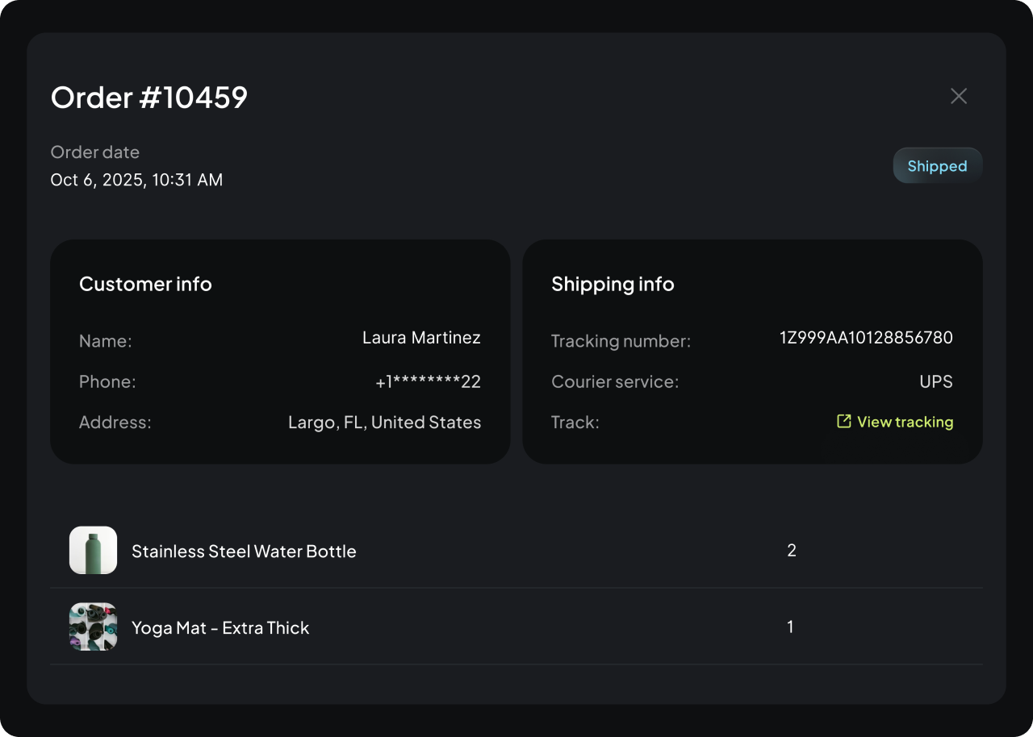Select the order date Oct 6, 2025
Screen dimensions: 1033x737
click(136, 179)
